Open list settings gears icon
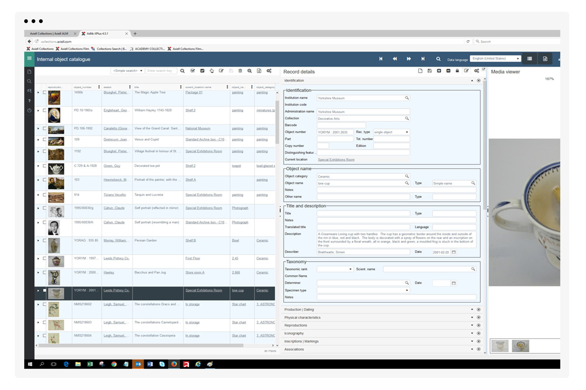 pos(269,71)
